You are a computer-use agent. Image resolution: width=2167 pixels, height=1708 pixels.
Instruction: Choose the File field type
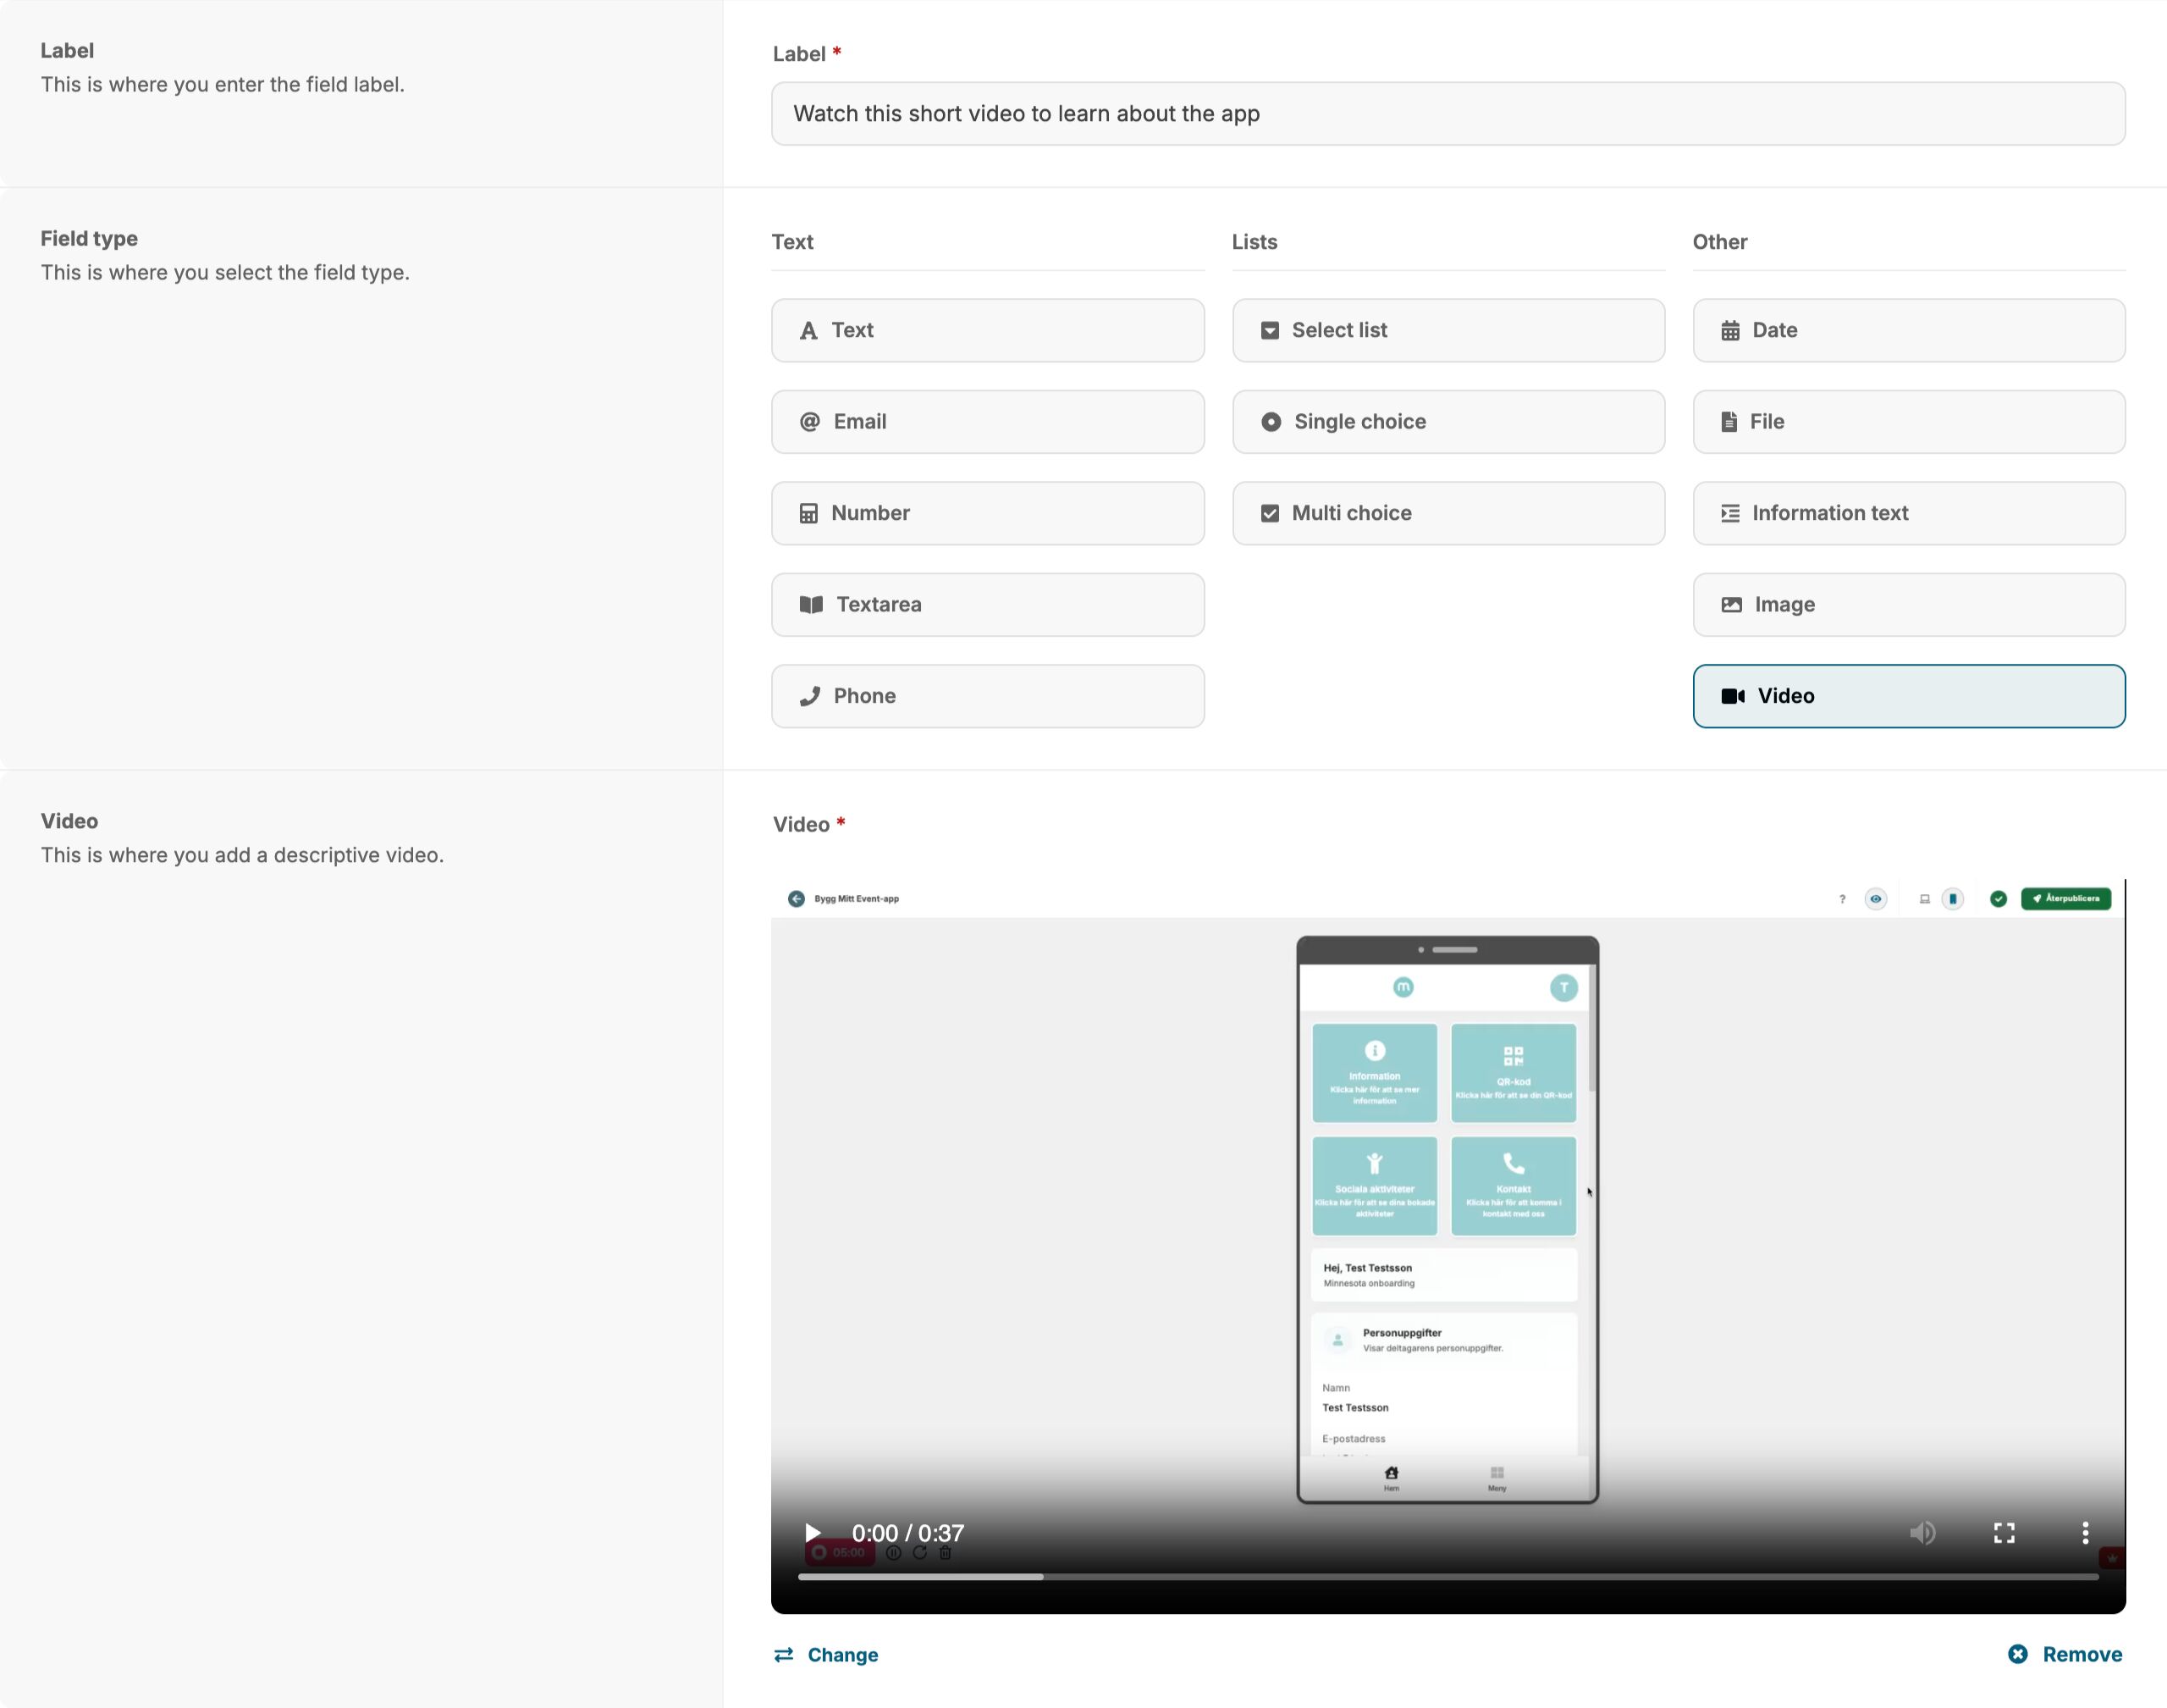1908,421
